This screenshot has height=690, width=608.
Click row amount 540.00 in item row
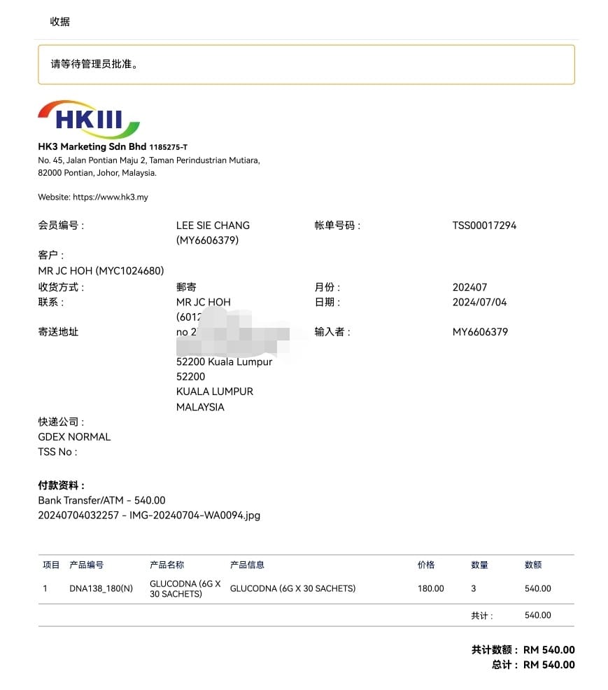[537, 589]
